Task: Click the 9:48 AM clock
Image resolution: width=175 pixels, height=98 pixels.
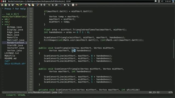Action: point(168,1)
